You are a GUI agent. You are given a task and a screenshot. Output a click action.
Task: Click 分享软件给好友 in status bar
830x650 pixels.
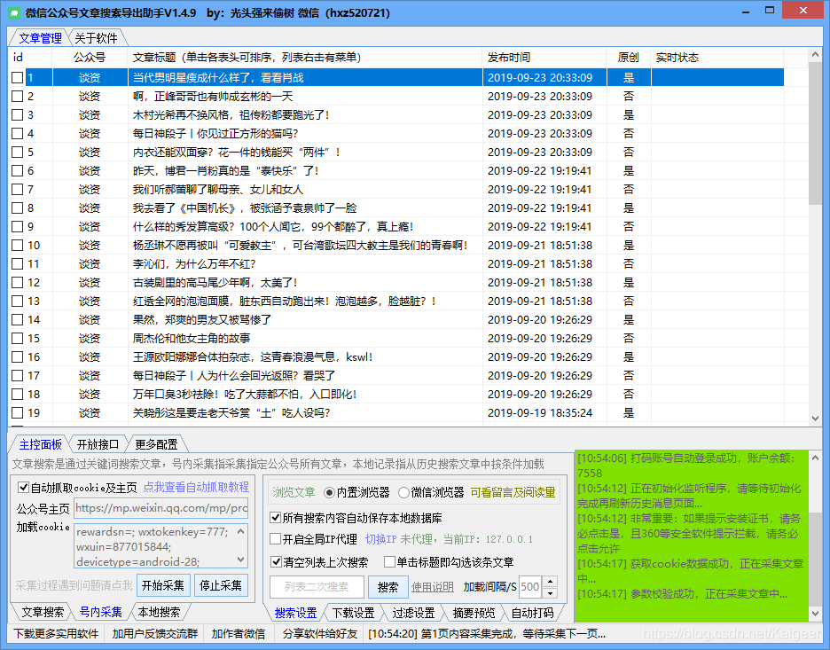pos(320,633)
